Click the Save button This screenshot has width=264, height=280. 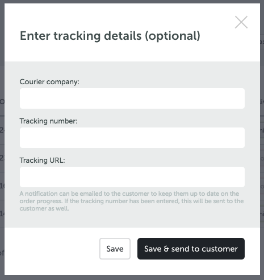(x=115, y=249)
